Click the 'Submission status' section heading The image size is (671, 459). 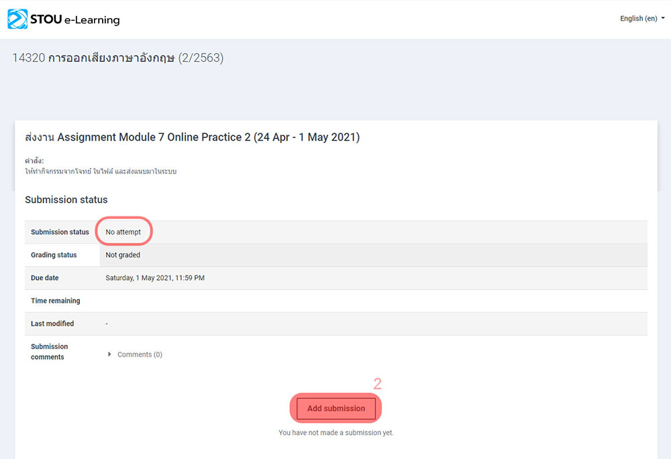point(66,200)
